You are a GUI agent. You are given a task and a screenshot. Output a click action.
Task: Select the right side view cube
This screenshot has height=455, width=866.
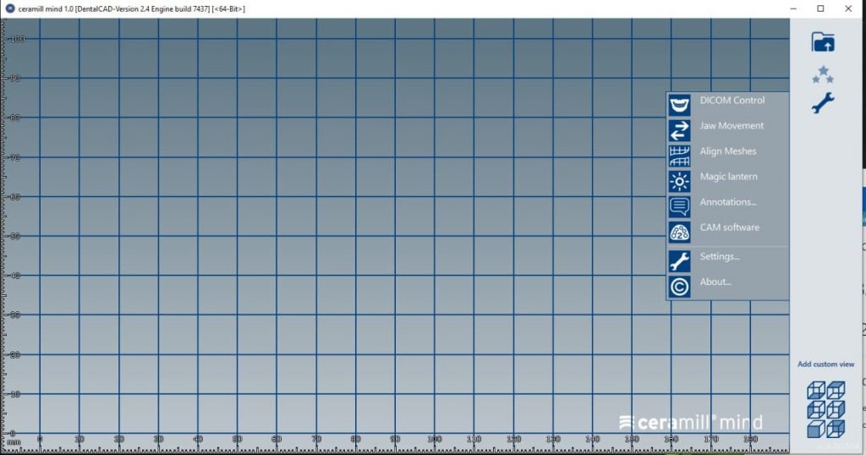(836, 410)
